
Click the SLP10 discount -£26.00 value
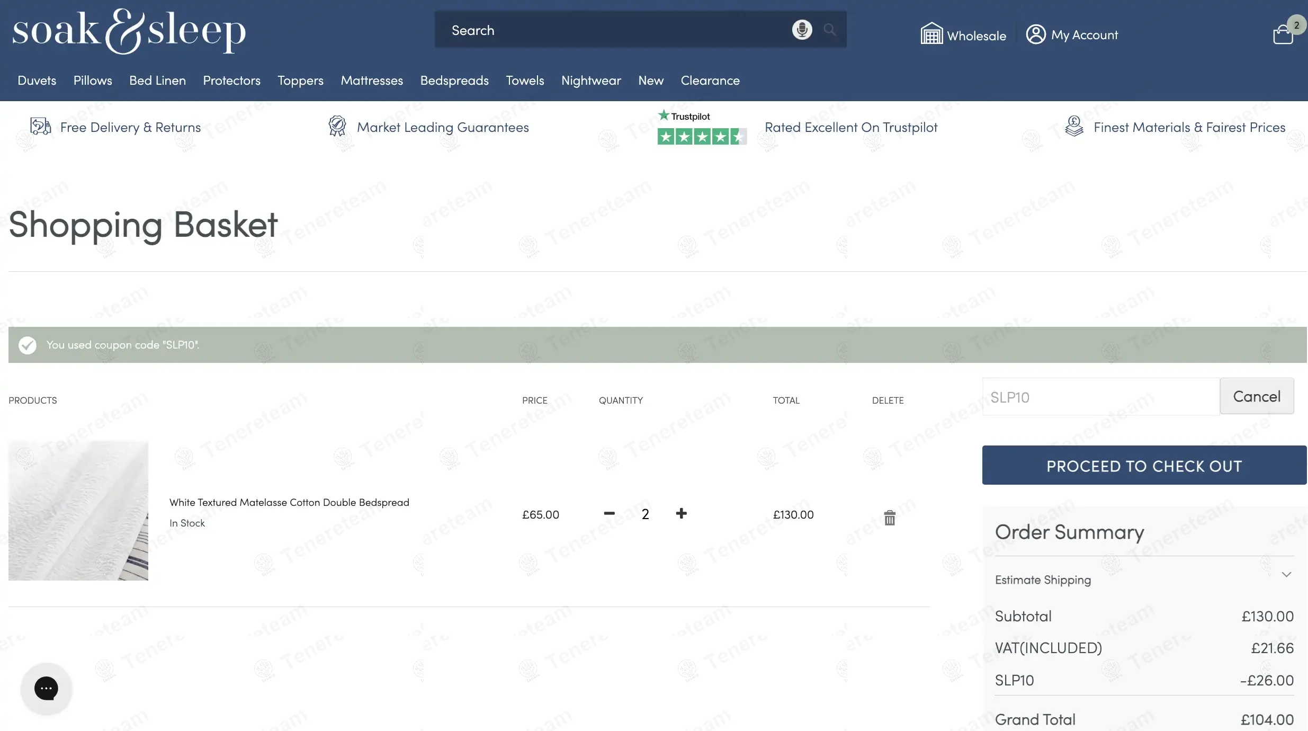coord(1267,680)
